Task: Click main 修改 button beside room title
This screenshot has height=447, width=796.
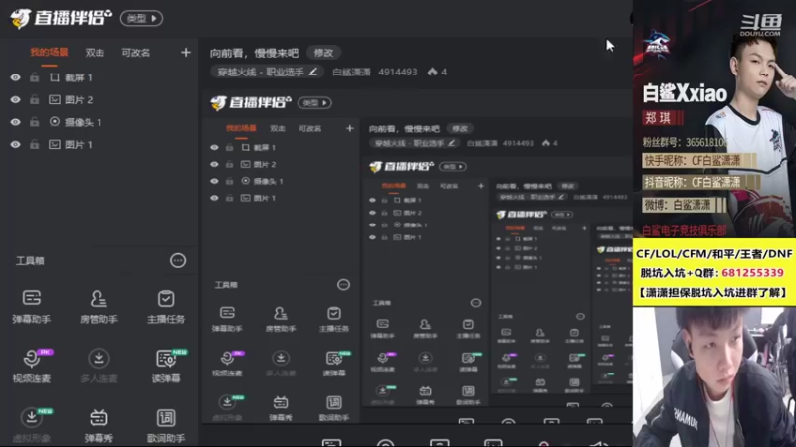Action: pos(323,53)
